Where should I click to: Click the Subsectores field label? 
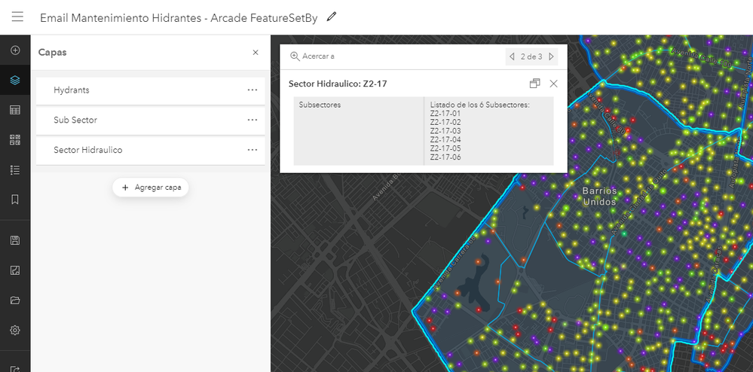pos(320,105)
